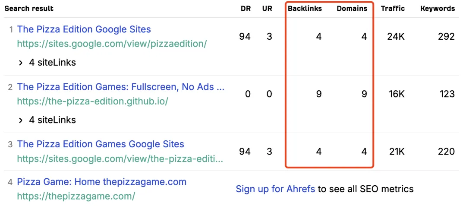Visit sites.google.com/view/pizzaedition URL

(112, 44)
